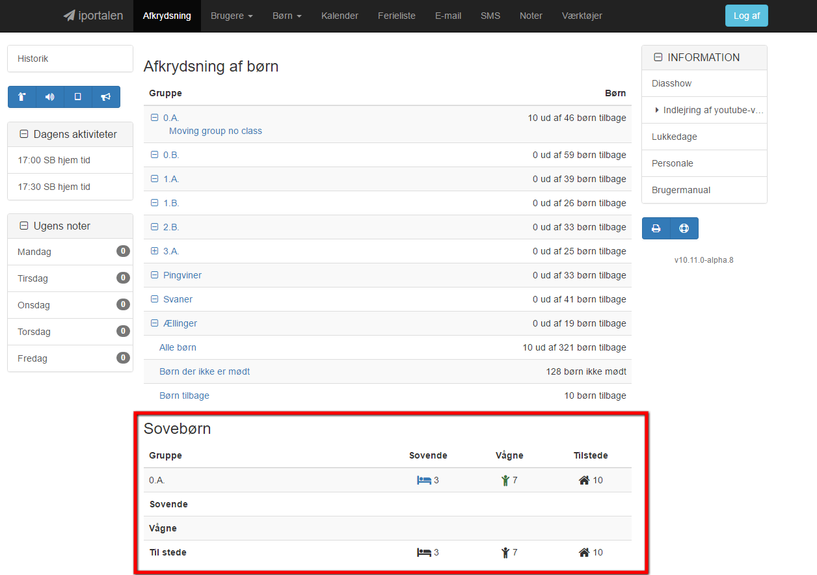This screenshot has width=817, height=575.
Task: Open the Børn der ikke er mødt link
Action: [x=204, y=371]
